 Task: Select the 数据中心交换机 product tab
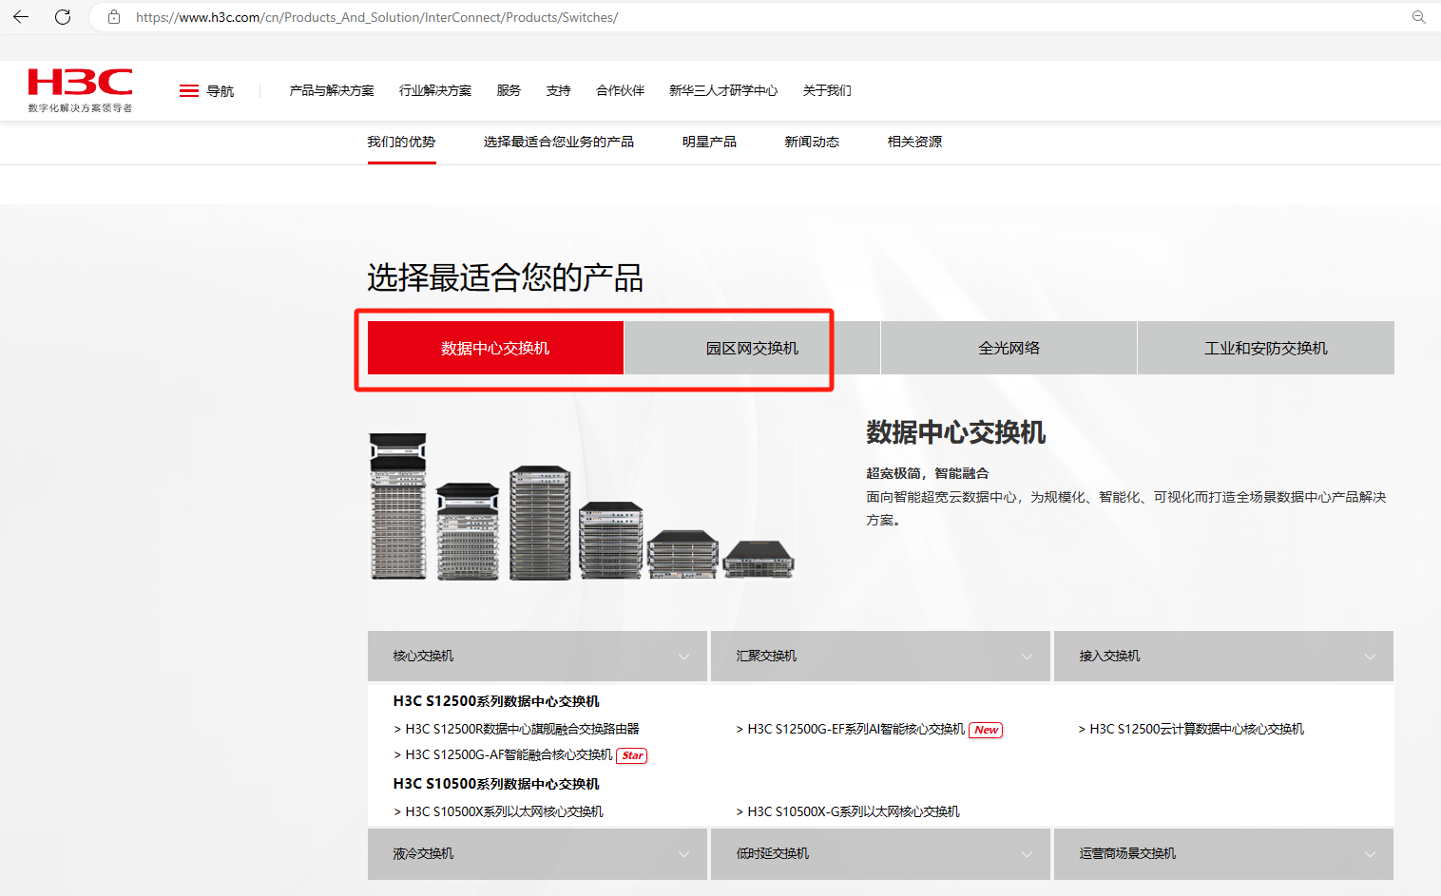click(x=495, y=348)
